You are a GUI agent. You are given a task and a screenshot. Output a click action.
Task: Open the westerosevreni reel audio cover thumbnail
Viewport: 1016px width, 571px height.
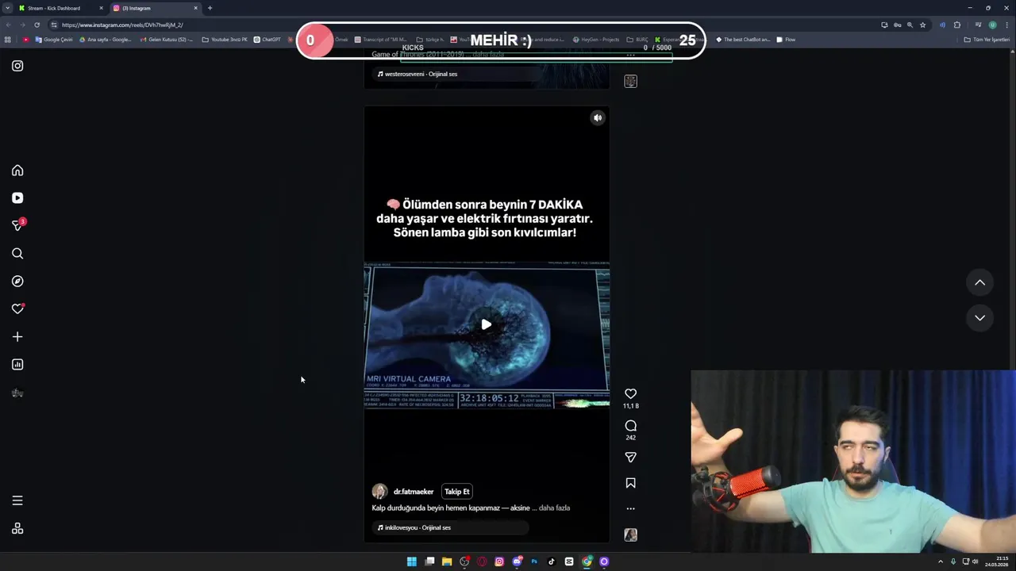pos(630,82)
